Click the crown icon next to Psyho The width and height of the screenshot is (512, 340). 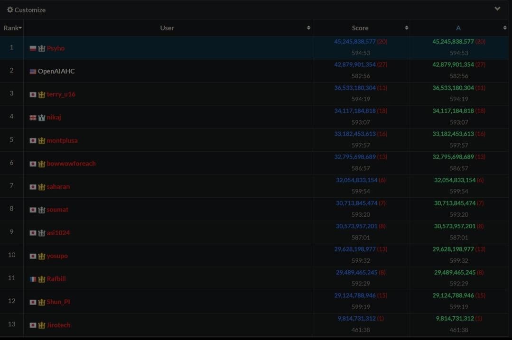tap(41, 48)
